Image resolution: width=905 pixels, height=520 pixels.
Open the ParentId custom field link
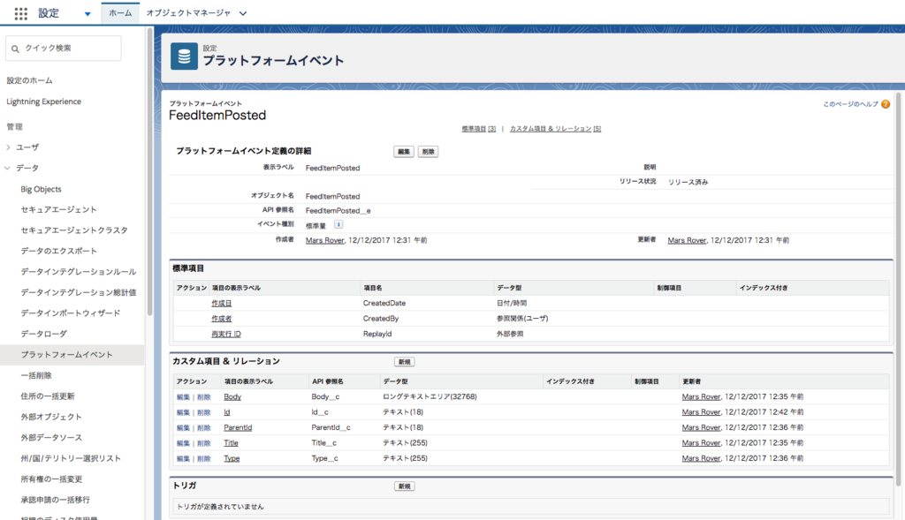click(x=238, y=428)
